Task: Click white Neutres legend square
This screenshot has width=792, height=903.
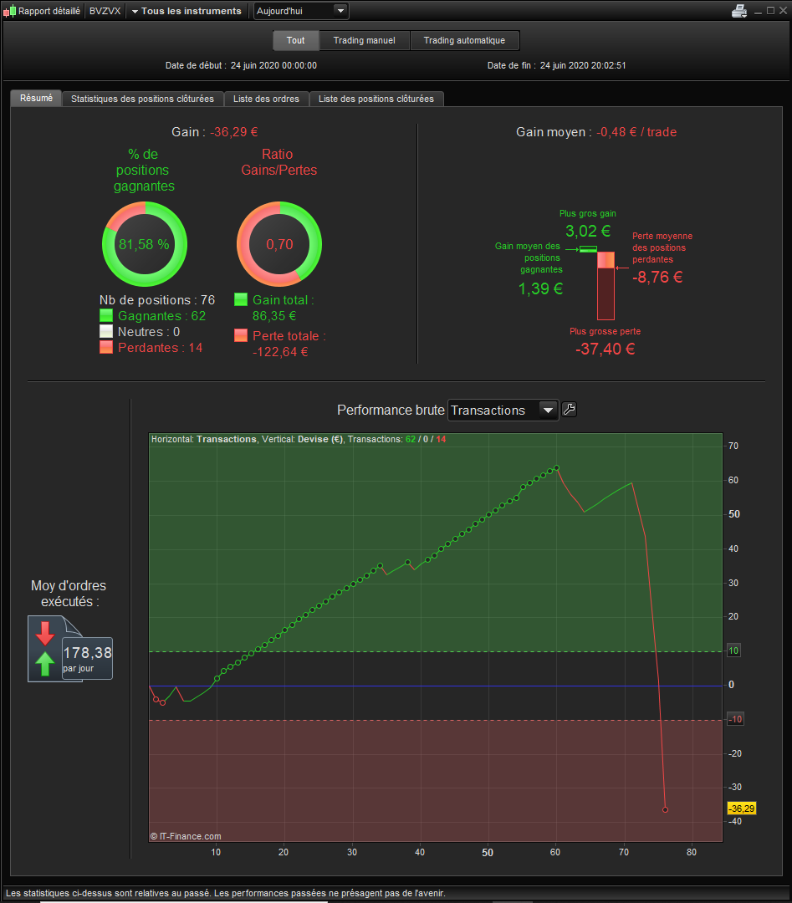Action: click(x=106, y=331)
